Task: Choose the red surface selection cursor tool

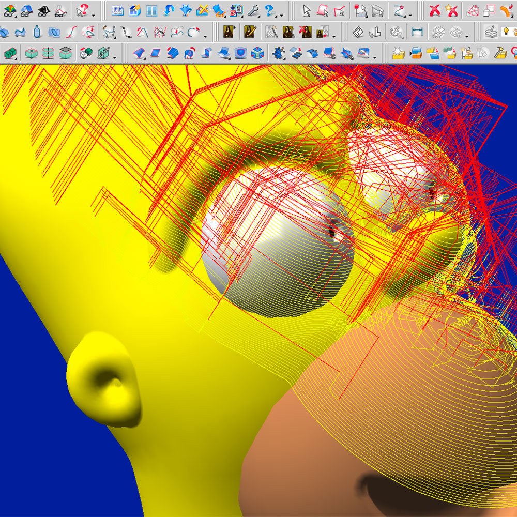Action: pos(323,11)
